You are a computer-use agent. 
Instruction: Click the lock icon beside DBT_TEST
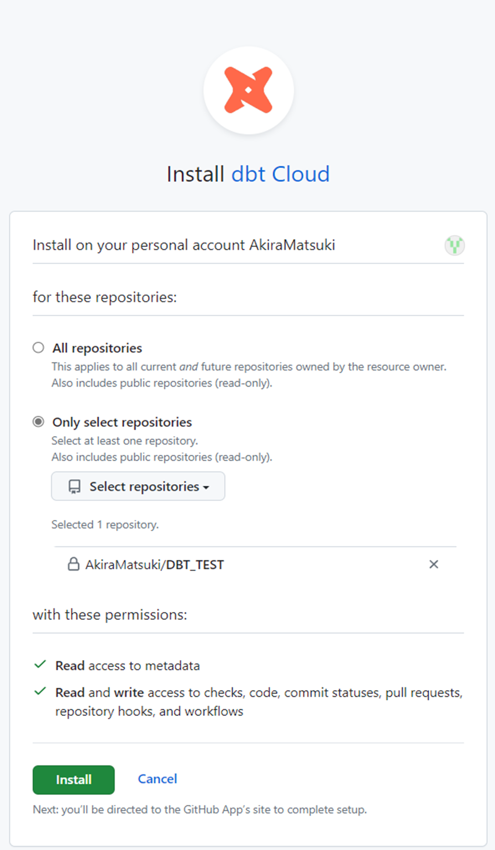pyautogui.click(x=74, y=564)
